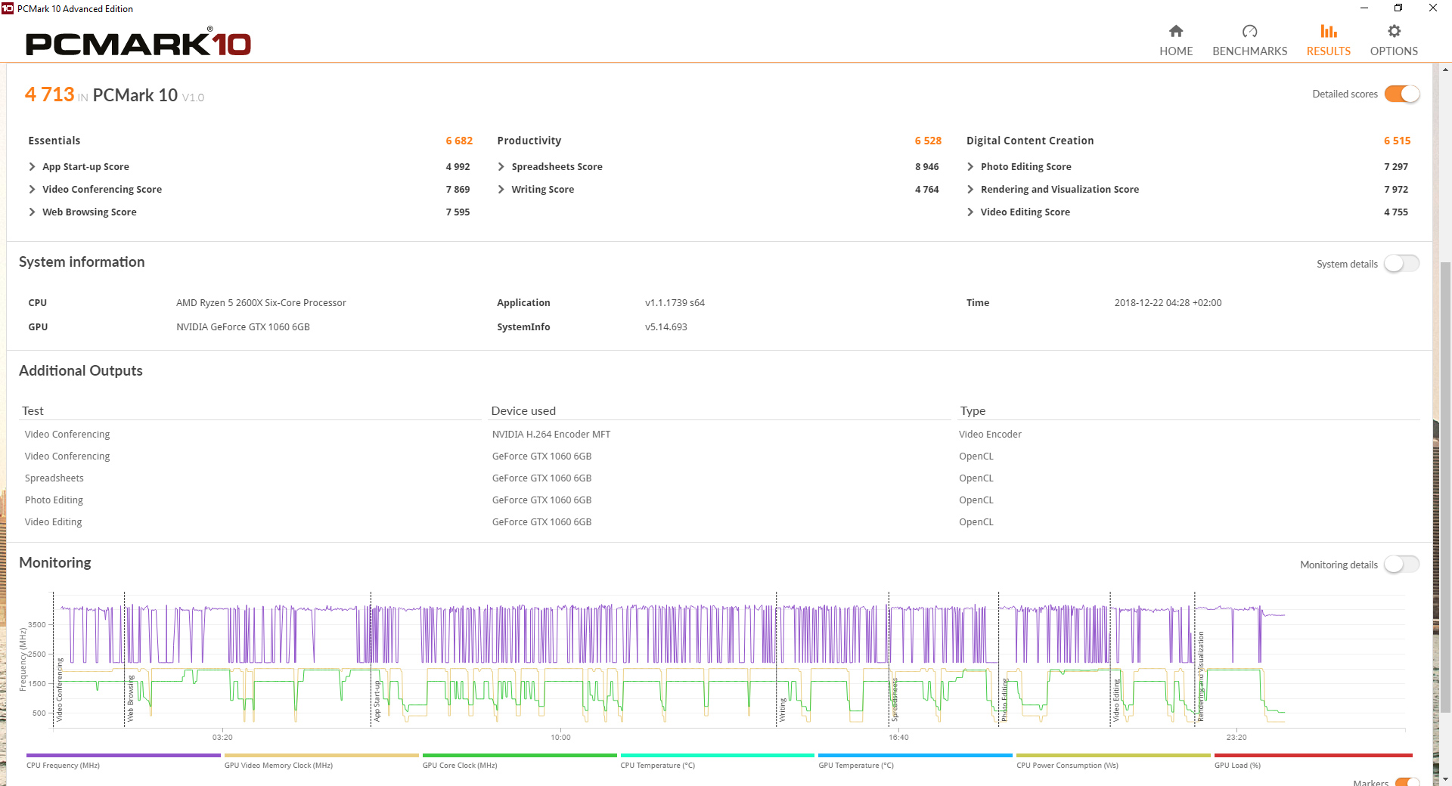Click the application version v1.1.1739 s64

(x=675, y=303)
